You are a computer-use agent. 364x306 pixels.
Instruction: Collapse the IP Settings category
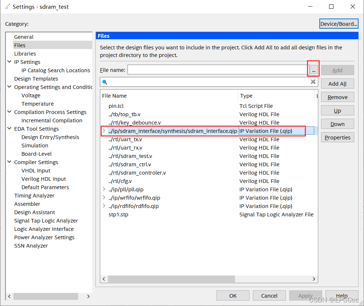(x=9, y=62)
